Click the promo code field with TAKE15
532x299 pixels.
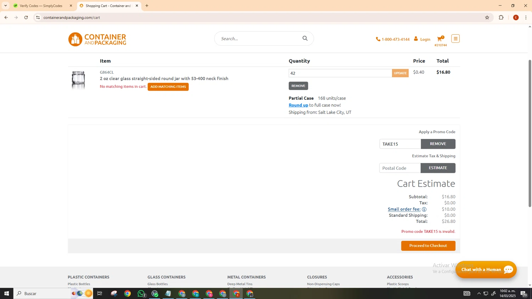400,144
